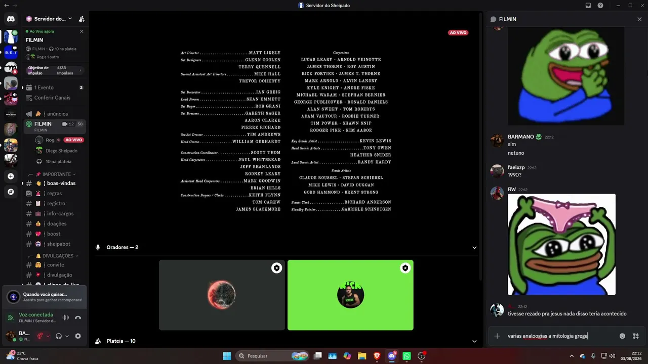This screenshot has height=364, width=648.
Task: Open OBS Studio from the taskbar
Action: click(421, 356)
